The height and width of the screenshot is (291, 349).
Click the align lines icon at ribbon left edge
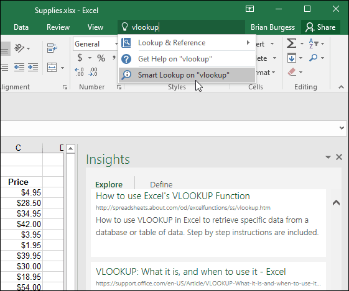[x=4, y=68]
